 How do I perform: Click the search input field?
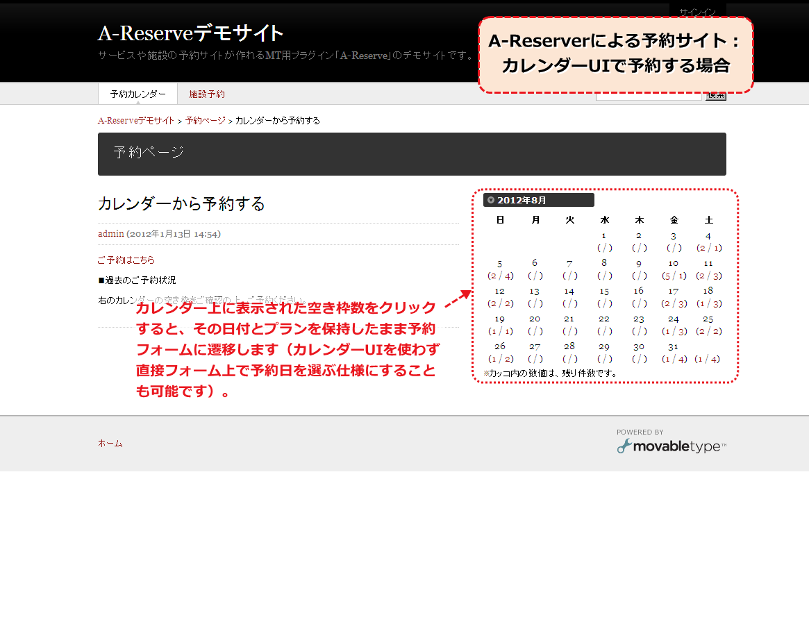click(649, 96)
